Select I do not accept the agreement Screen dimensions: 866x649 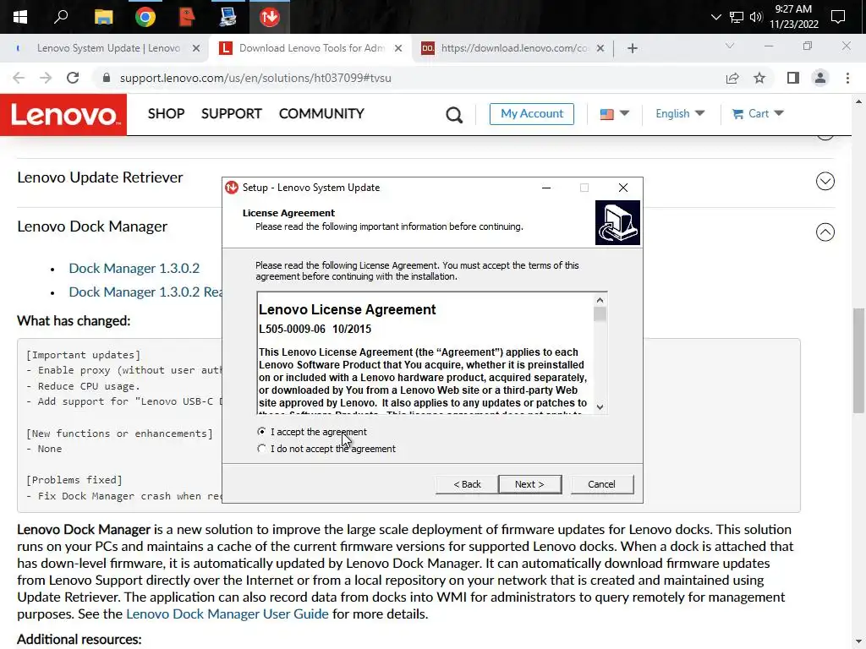[326, 449]
